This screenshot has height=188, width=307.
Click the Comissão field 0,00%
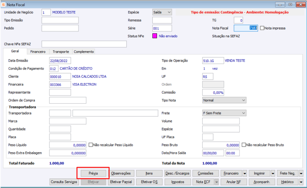coord(213,92)
